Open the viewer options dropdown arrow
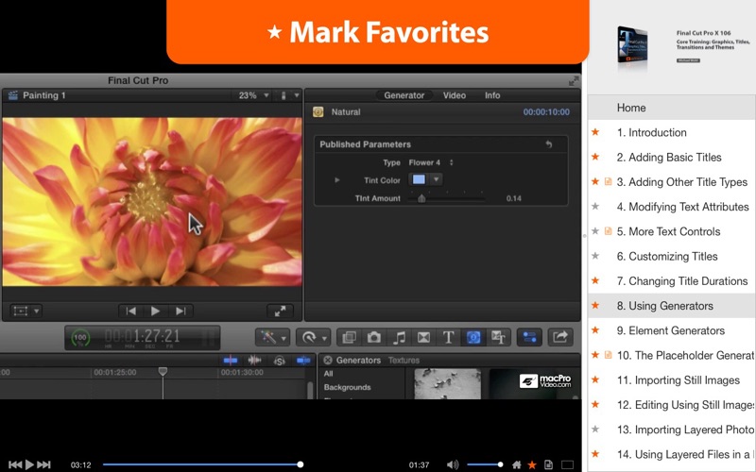This screenshot has width=756, height=472. (x=297, y=95)
